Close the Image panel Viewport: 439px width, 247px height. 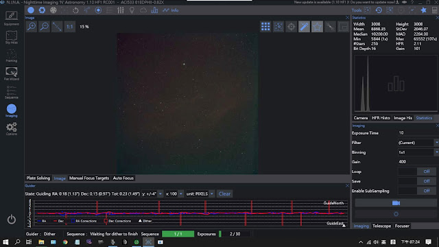pyautogui.click(x=348, y=18)
